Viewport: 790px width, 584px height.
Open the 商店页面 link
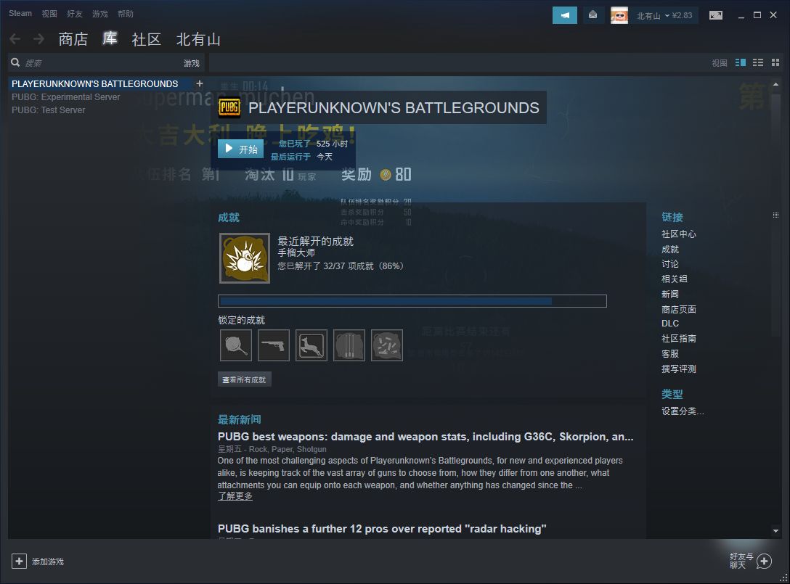tap(679, 309)
